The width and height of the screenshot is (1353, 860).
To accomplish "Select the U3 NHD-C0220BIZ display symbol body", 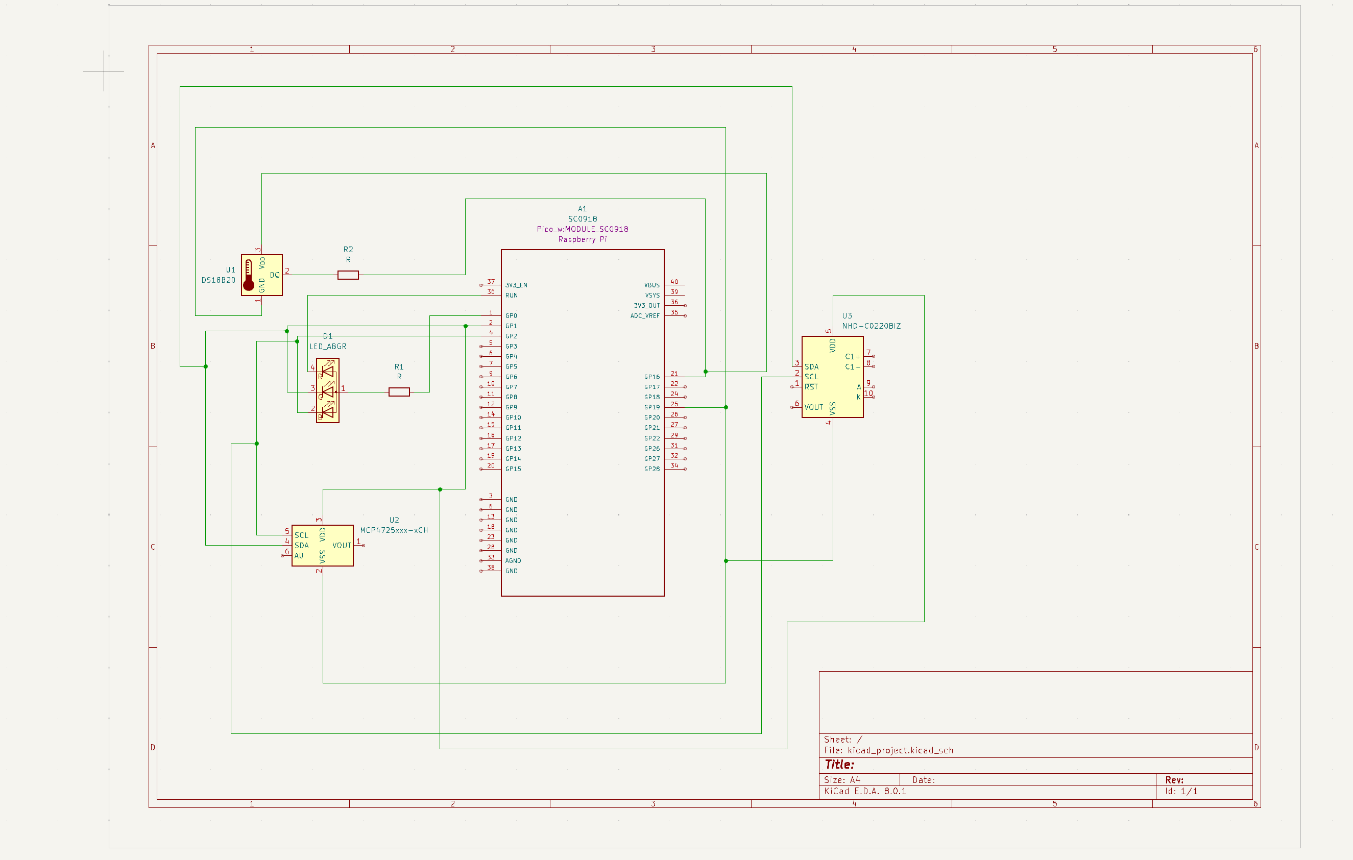I will pos(832,377).
